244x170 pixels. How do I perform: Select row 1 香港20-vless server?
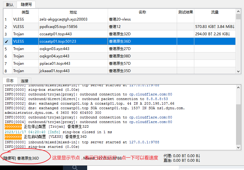pyautogui.click(x=120, y=19)
